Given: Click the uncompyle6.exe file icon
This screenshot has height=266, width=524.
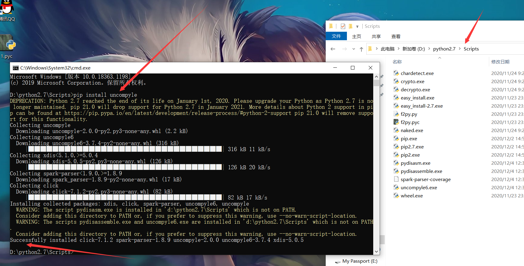Looking at the screenshot, I should (396, 187).
